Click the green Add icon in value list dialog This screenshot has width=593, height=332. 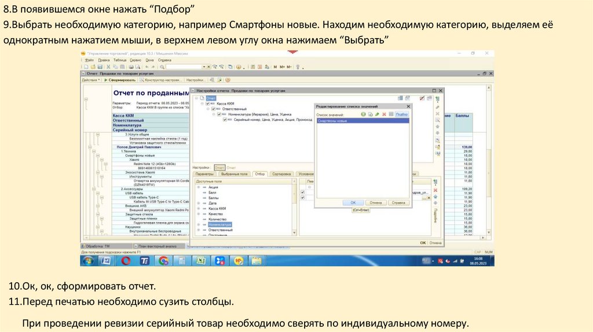coord(363,114)
